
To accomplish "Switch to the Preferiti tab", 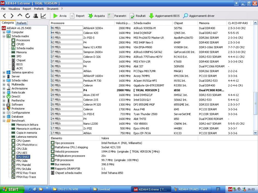I will pyautogui.click(x=22, y=23).
